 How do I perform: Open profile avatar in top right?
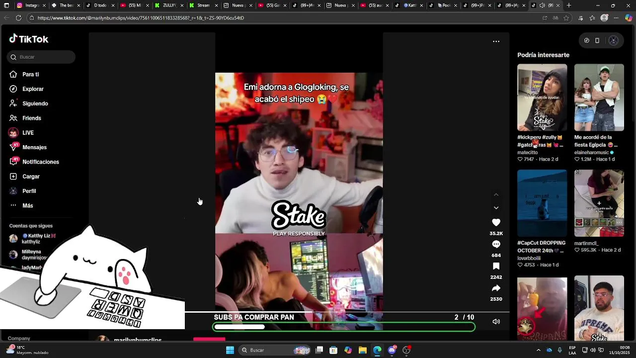pos(613,41)
